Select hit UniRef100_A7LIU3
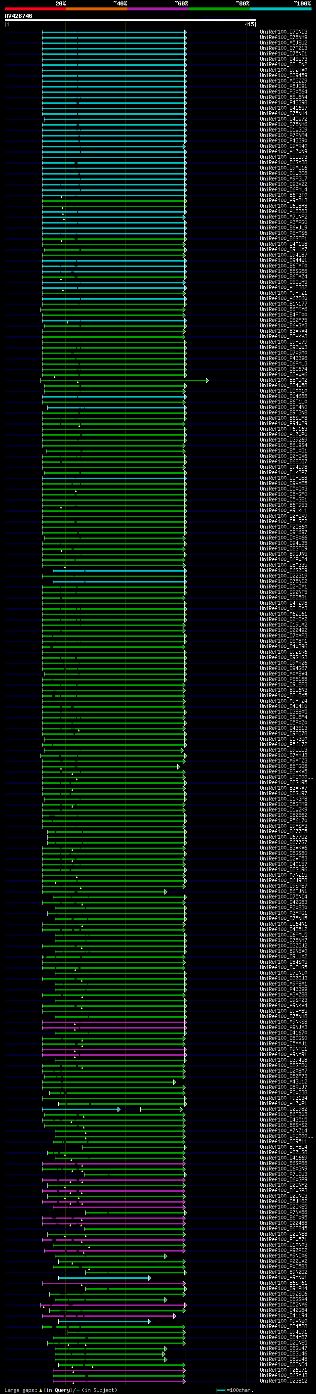This screenshot has height=1394, width=316. tap(283, 1174)
